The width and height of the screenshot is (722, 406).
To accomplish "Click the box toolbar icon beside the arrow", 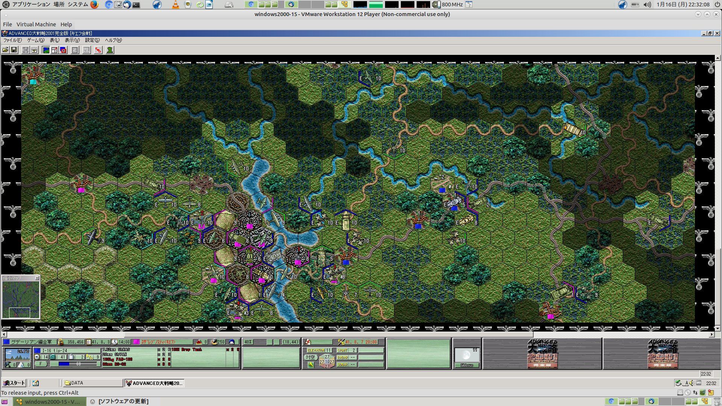I will 34,50.
